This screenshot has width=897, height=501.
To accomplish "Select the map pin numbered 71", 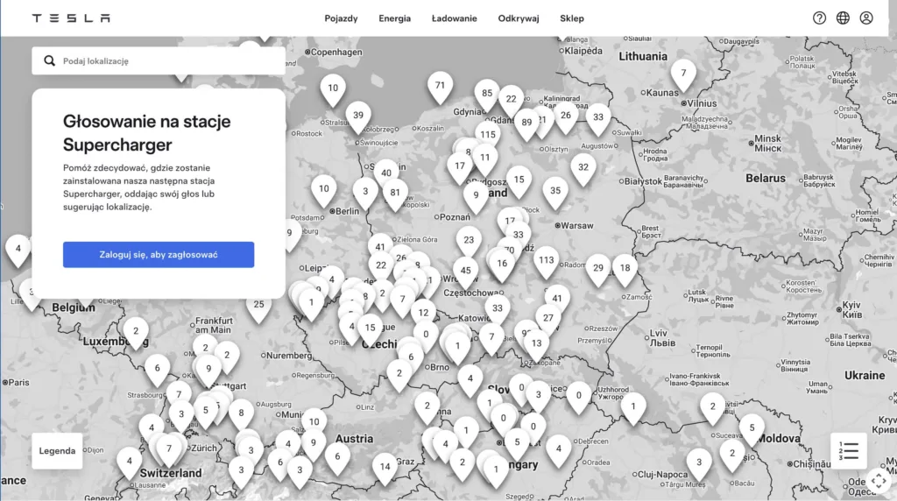I will click(440, 88).
